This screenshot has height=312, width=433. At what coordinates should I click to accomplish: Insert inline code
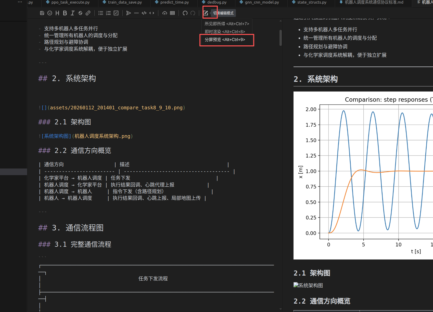point(152,13)
